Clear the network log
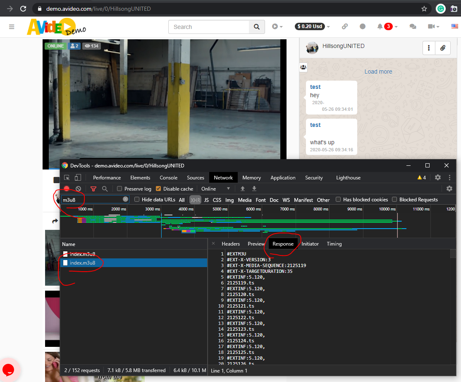The width and height of the screenshot is (461, 382). point(78,189)
